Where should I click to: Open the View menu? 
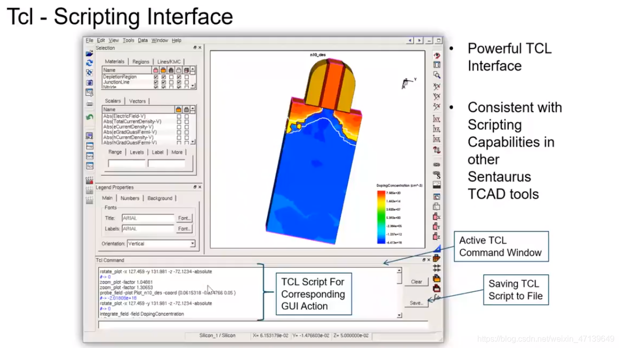(114, 40)
